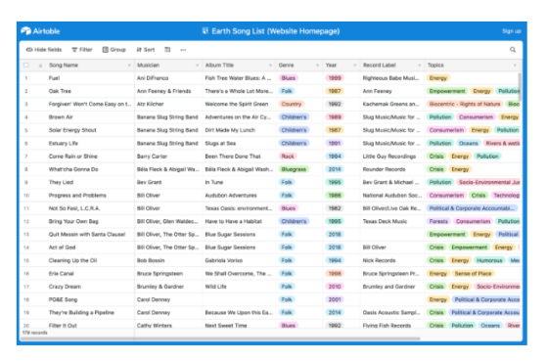The width and height of the screenshot is (547, 361).
Task: Click the Group button
Action: [x=114, y=50]
